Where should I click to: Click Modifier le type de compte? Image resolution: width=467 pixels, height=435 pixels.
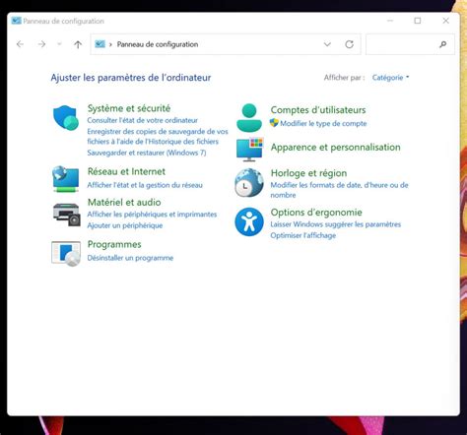(323, 123)
